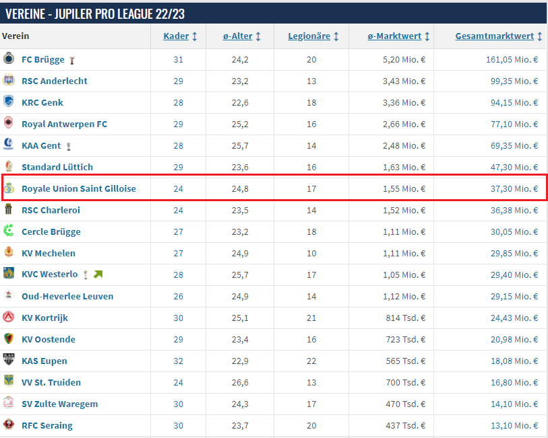Click the Oud-Heverlee Leuven crest
The width and height of the screenshot is (548, 438).
9,295
